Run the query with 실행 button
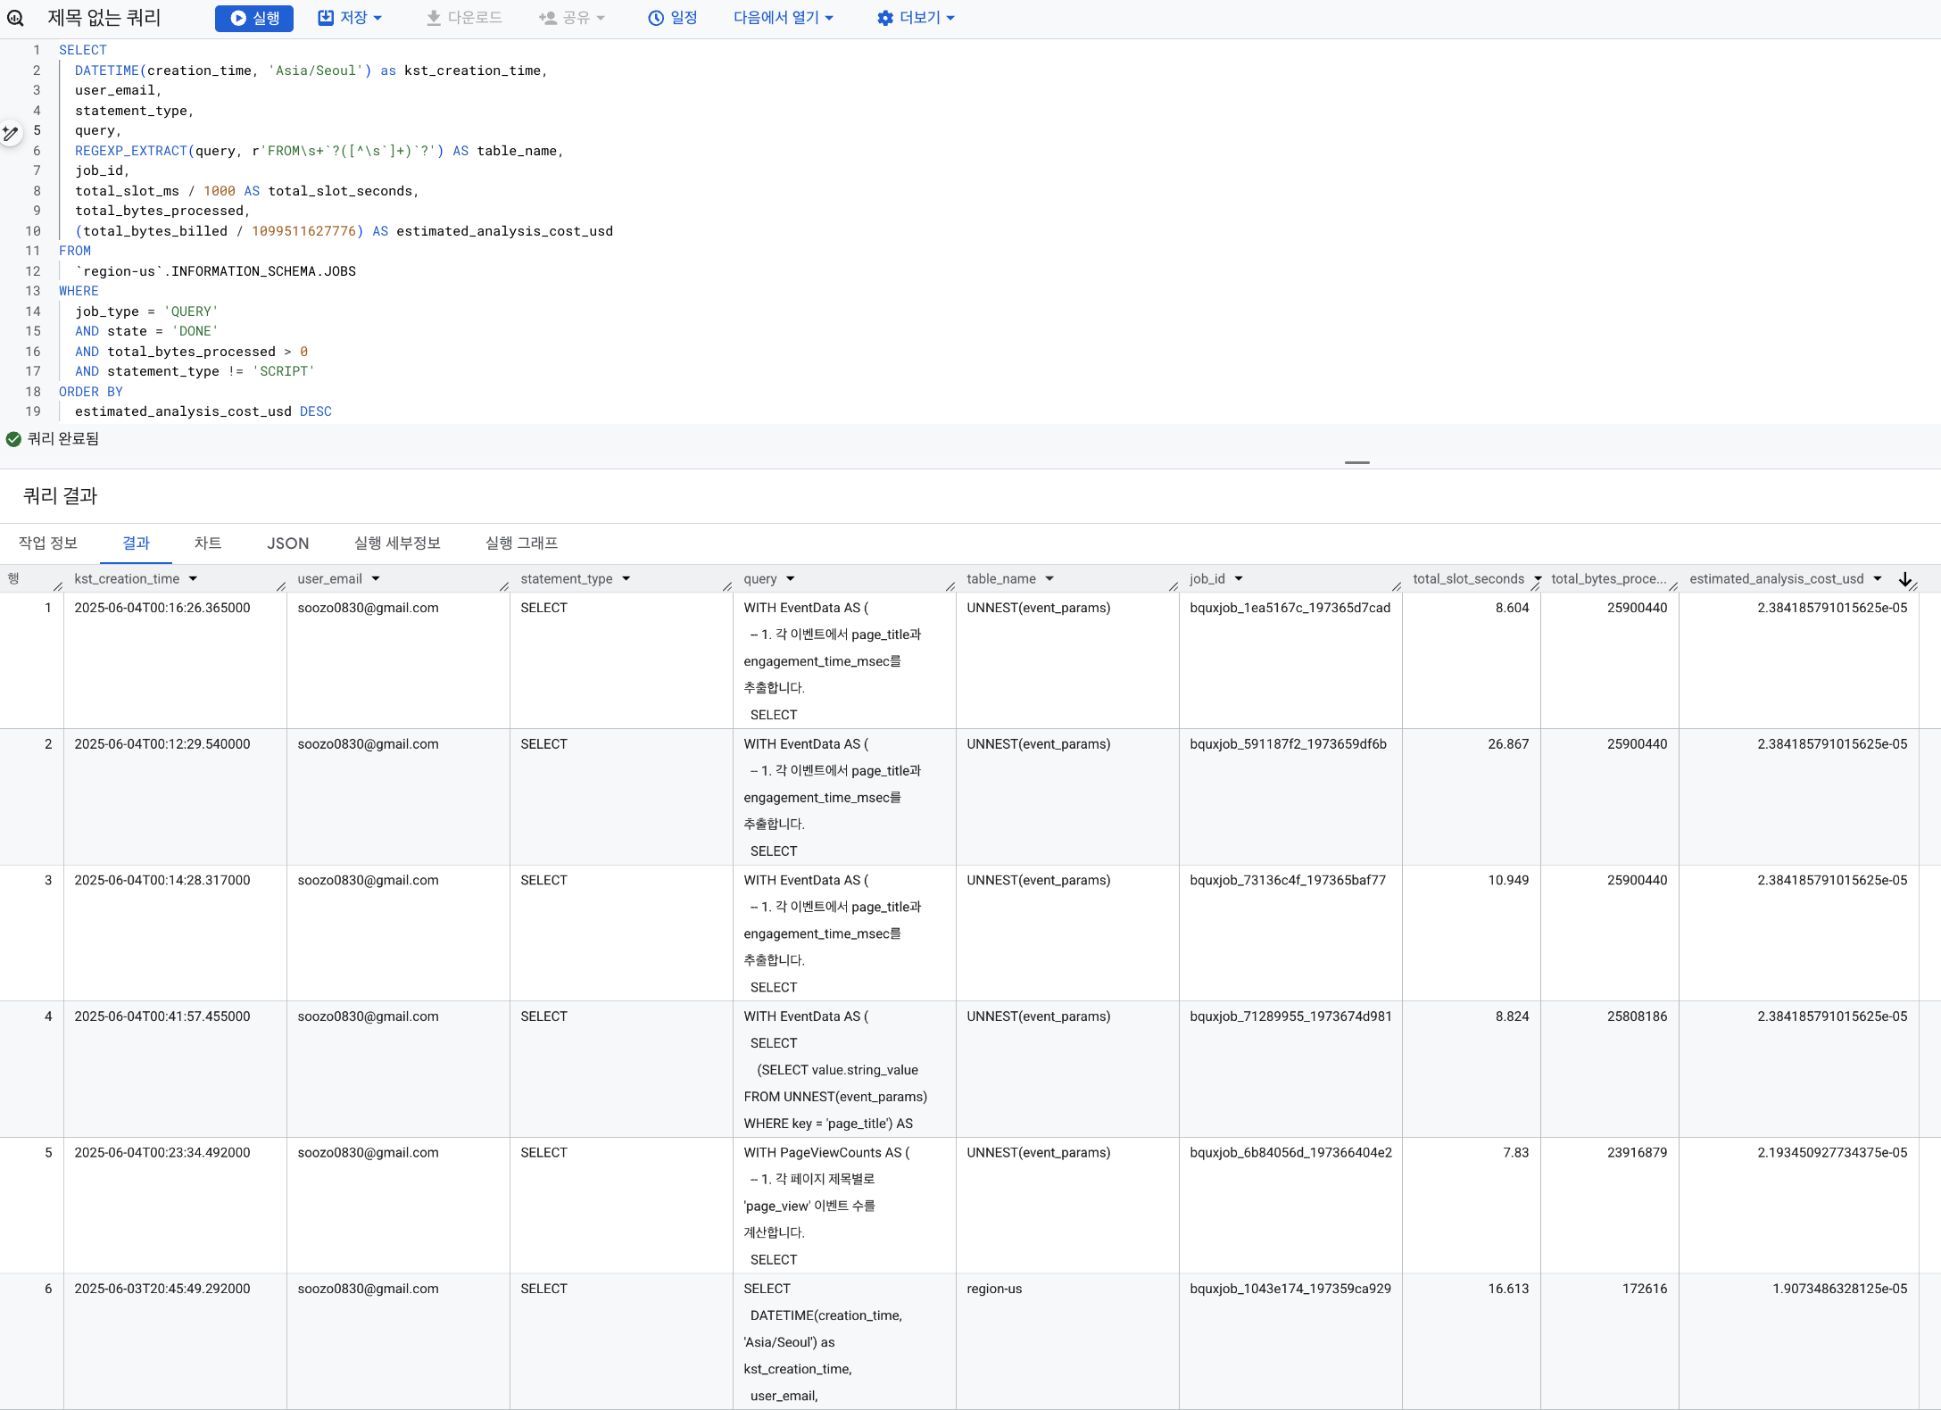 [x=254, y=18]
